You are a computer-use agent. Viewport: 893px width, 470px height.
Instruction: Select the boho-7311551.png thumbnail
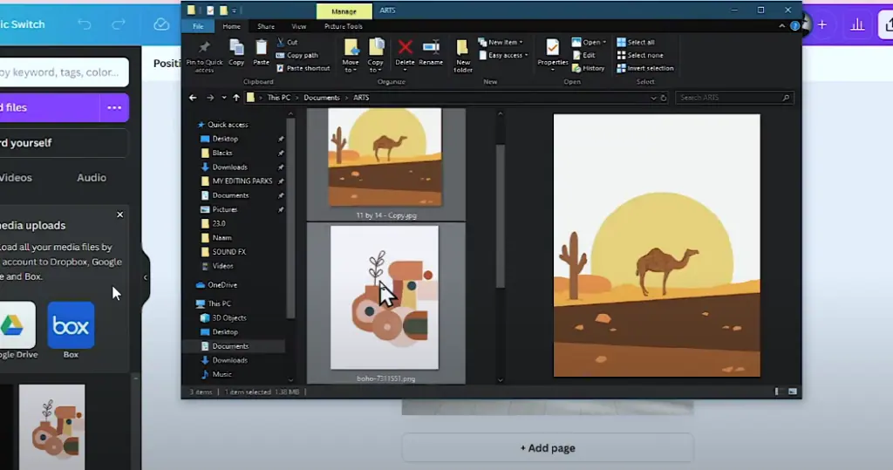tap(385, 298)
